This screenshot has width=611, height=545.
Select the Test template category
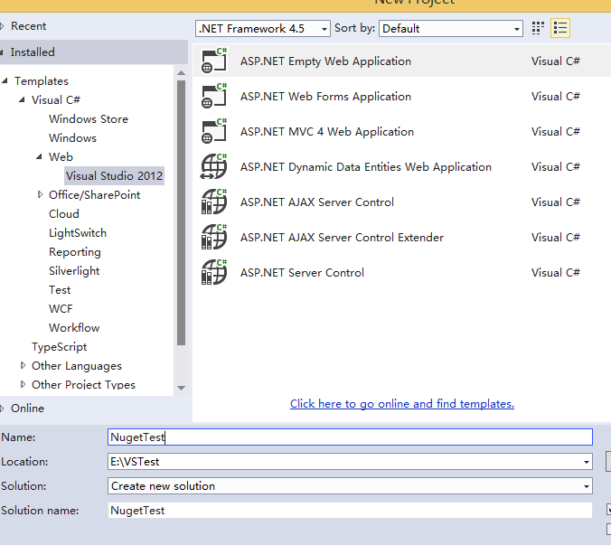[x=60, y=290]
